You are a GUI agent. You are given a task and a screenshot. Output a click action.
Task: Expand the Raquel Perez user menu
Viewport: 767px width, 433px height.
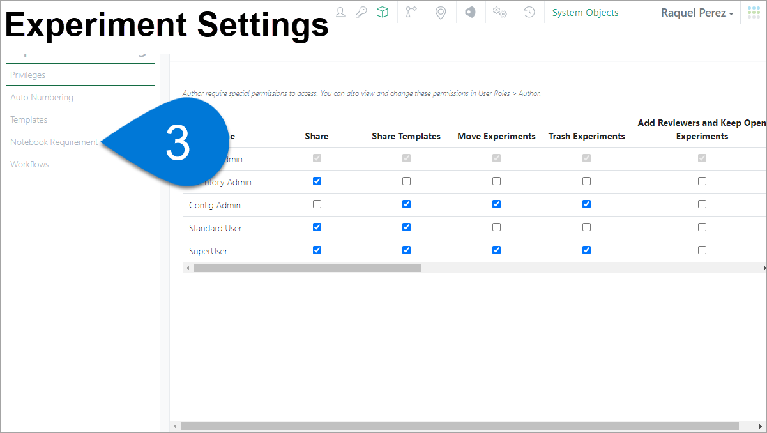[697, 13]
